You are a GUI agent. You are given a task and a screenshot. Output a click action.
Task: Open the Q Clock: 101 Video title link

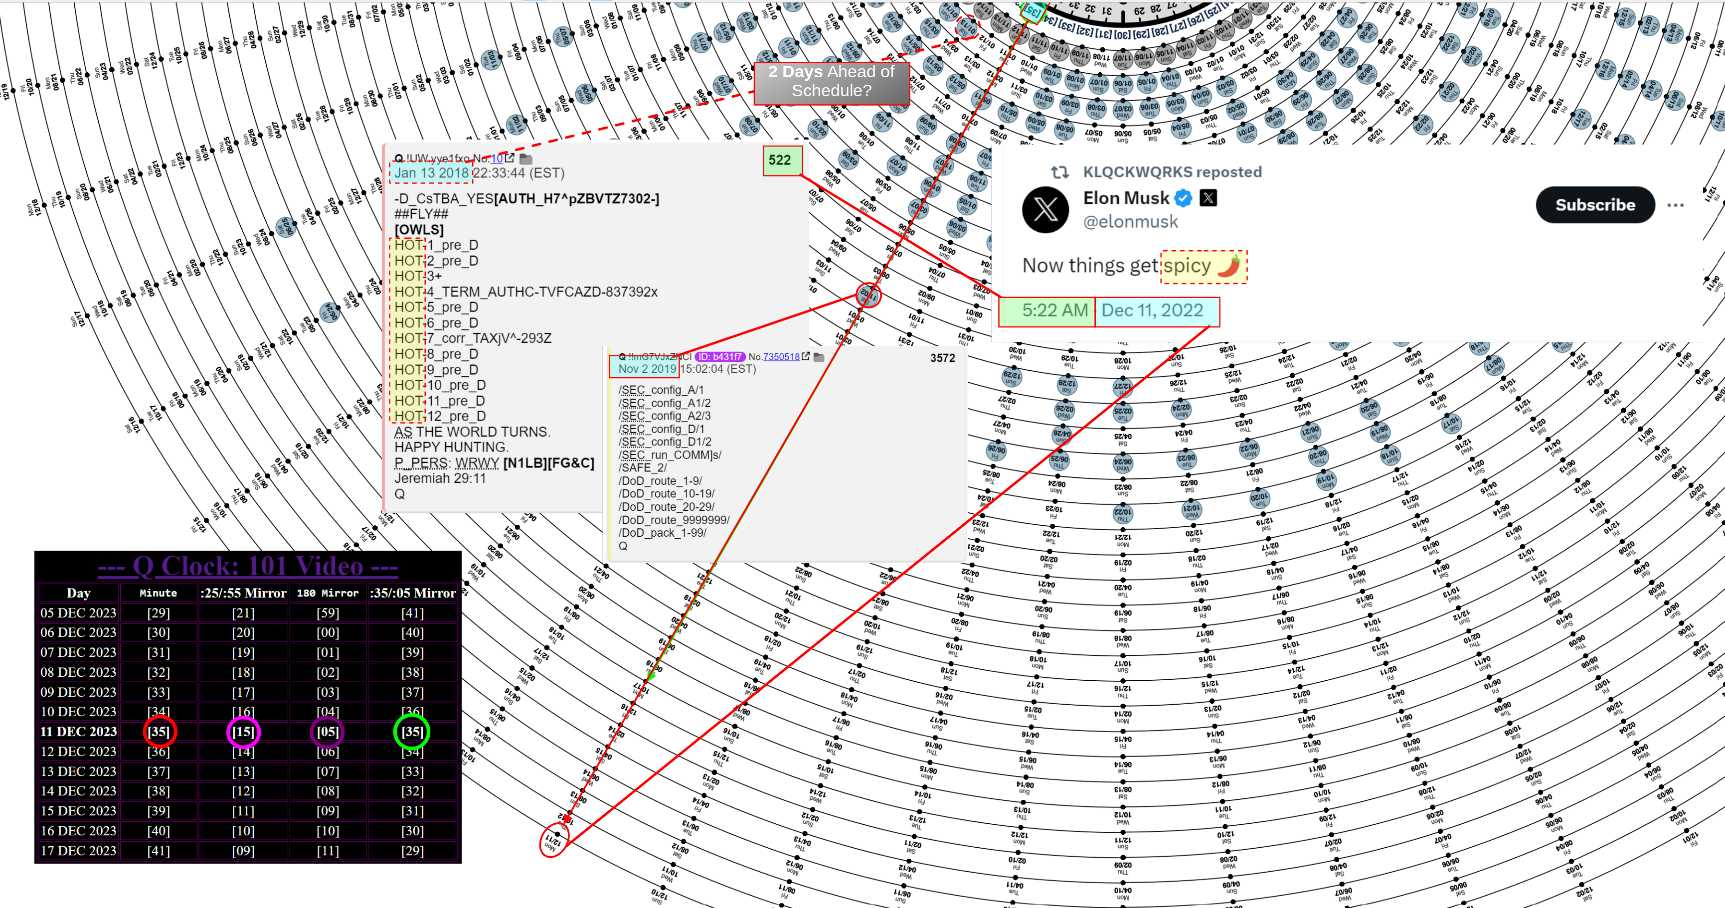(248, 566)
